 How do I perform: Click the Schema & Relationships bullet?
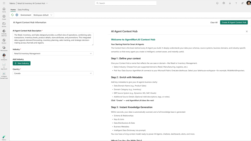124,116
